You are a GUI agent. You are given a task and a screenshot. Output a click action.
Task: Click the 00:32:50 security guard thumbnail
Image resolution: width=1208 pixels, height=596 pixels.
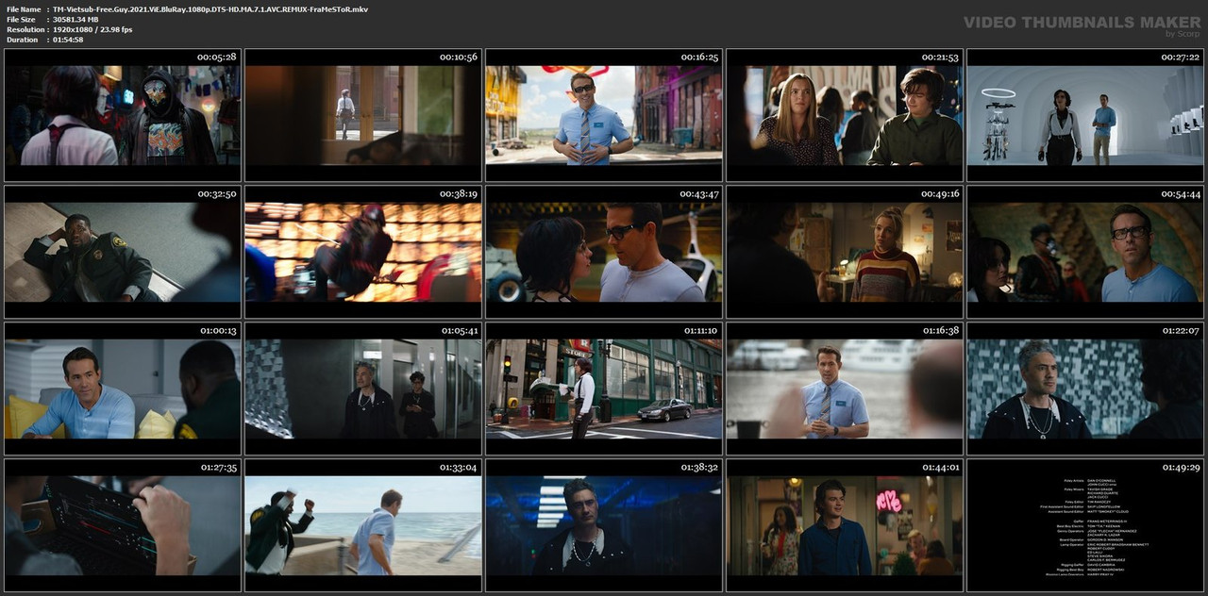pos(123,252)
